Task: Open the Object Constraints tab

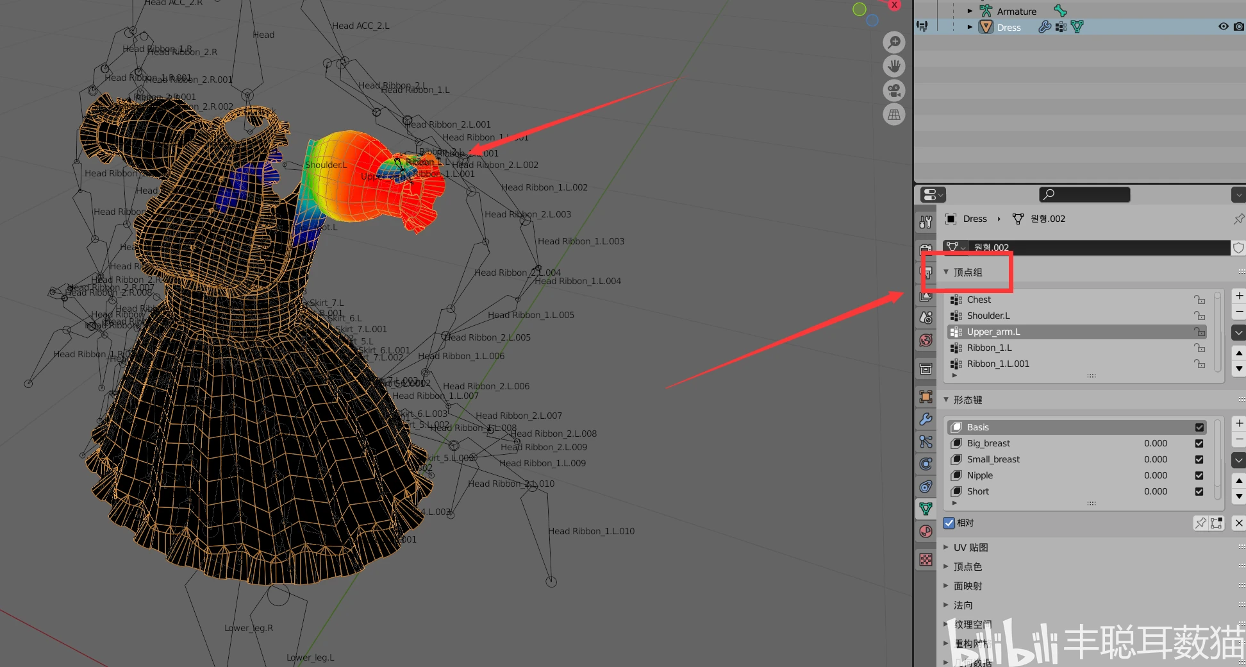Action: tap(926, 486)
